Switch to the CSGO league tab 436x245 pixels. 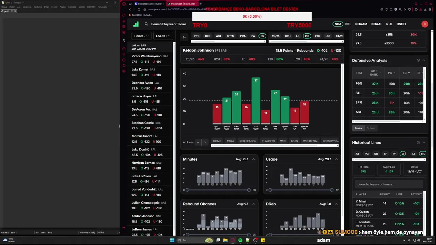401,24
